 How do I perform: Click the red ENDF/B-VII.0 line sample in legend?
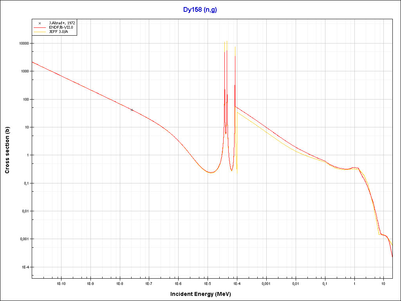click(x=40, y=28)
